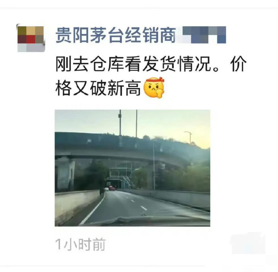Click the red car in the photo
Viewport: 278px width, 272px height.
point(112,188)
